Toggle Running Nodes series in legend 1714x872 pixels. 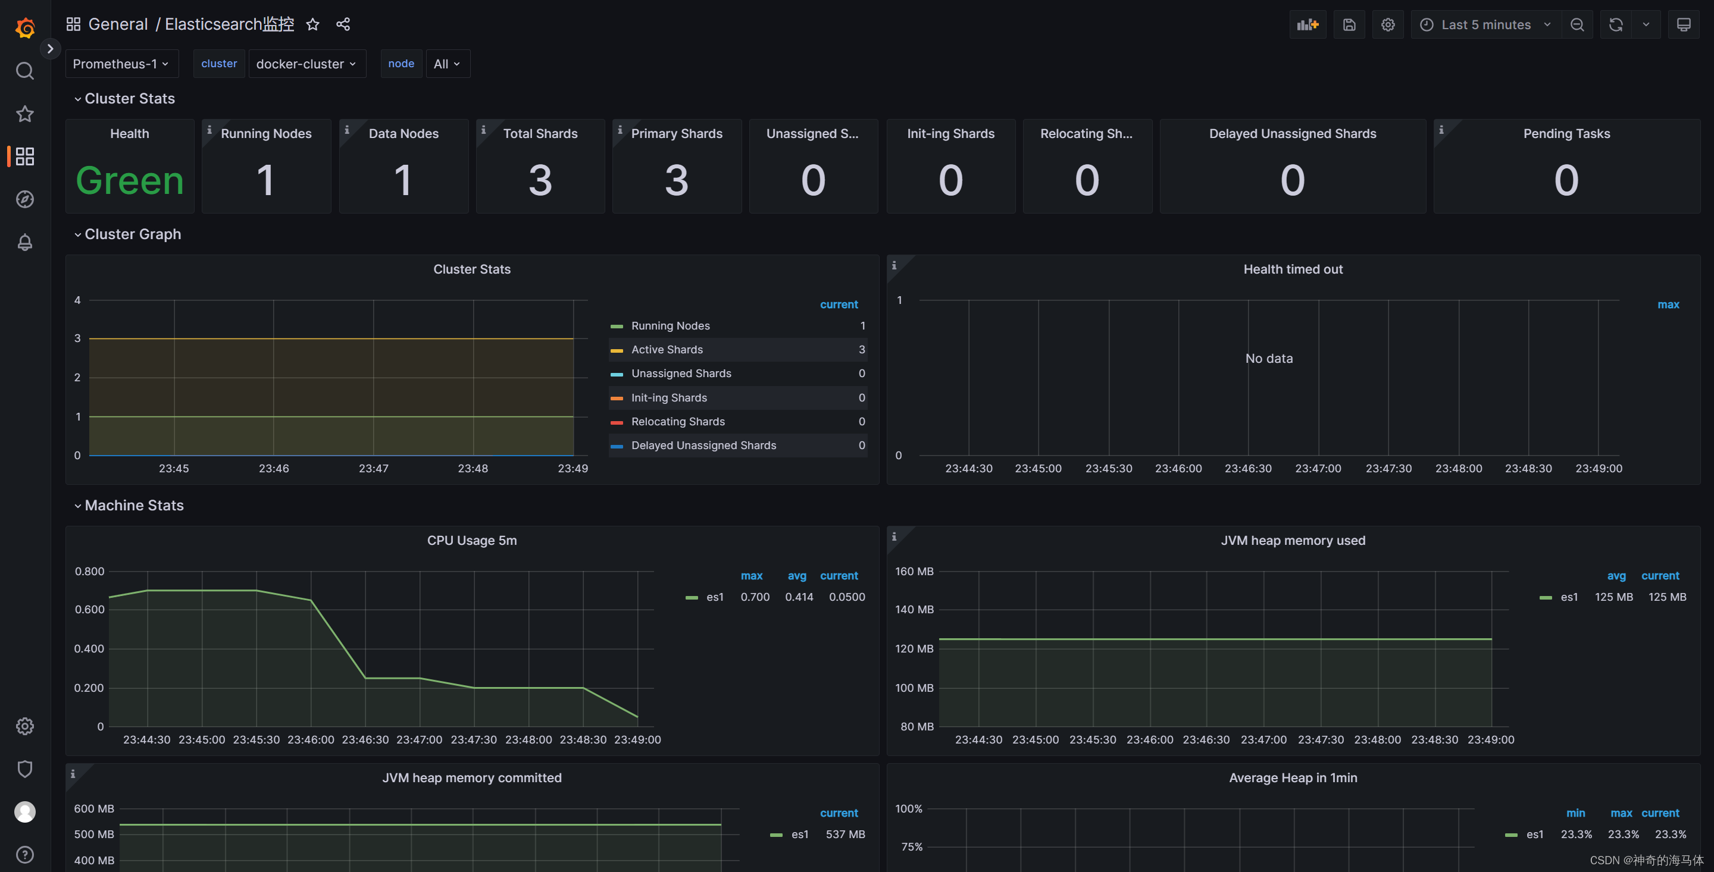pyautogui.click(x=670, y=325)
